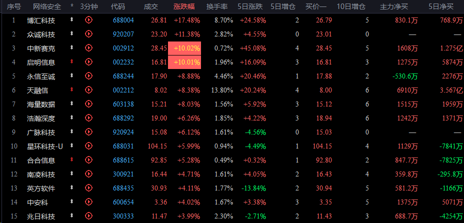Screen dimensions: 464x223
Task: Sort by the 换手率 column header
Action: coord(217,7)
